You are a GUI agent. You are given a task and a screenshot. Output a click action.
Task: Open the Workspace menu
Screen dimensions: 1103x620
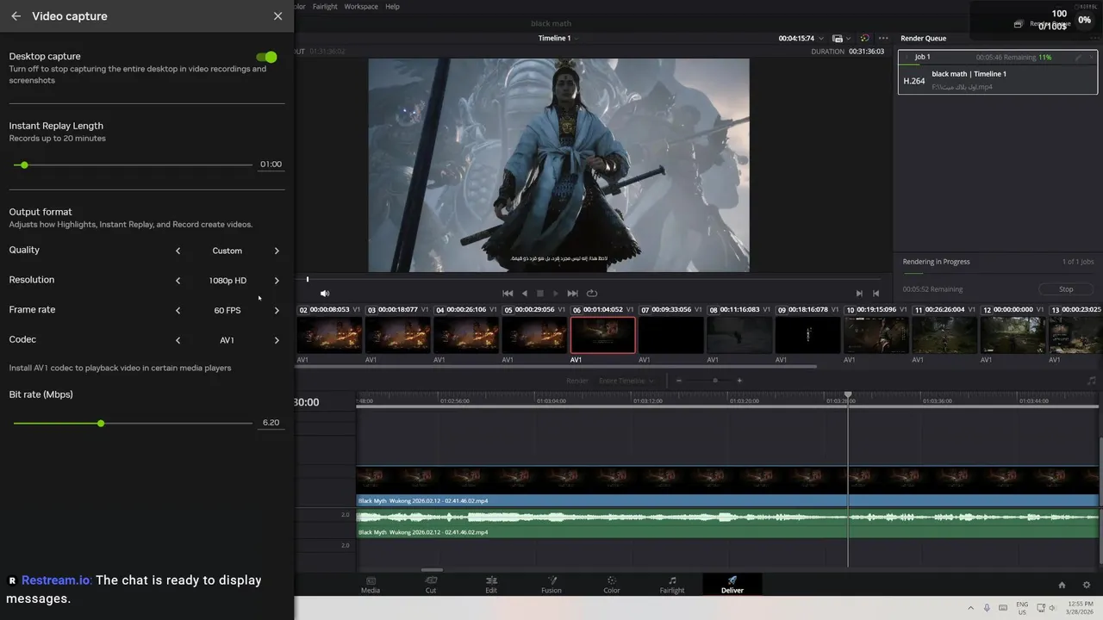[x=361, y=6]
